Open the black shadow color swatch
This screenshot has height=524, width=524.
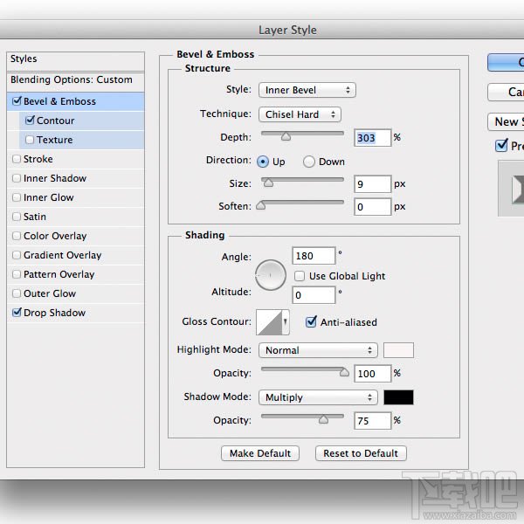click(x=398, y=397)
